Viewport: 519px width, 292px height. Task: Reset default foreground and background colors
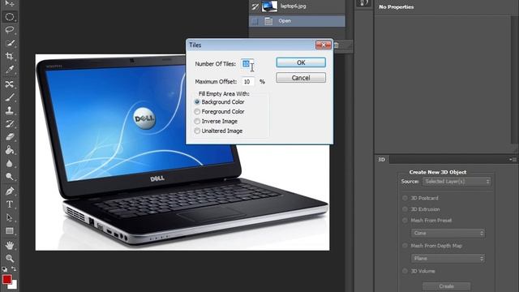[x=4, y=268]
